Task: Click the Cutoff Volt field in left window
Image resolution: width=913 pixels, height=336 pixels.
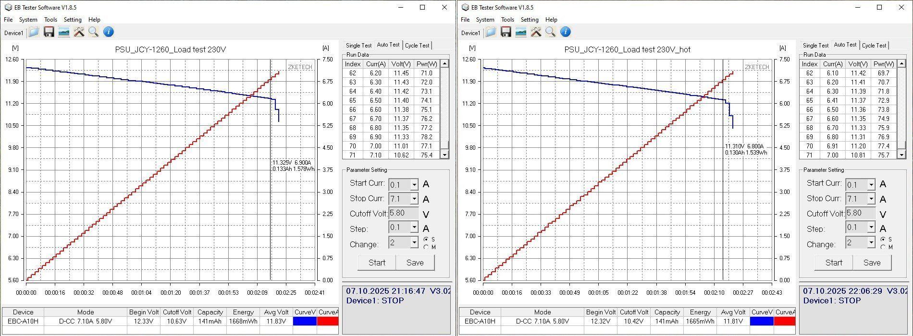Action: [404, 213]
